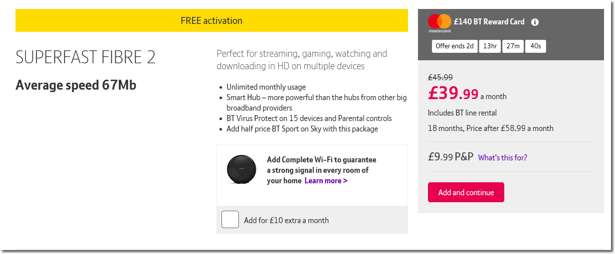
Task: Click the £140 BT Reward Card text
Action: pos(489,21)
